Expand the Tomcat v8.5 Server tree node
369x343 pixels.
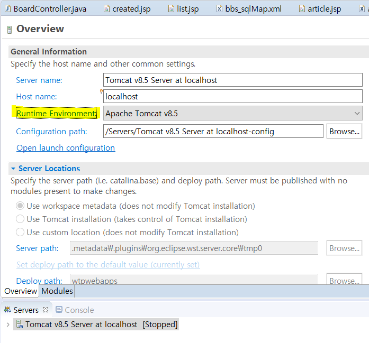click(8, 325)
